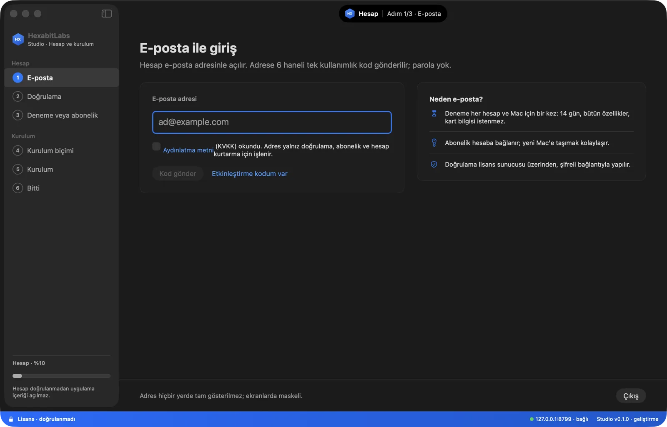Click the Kod gönder button
Viewport: 667px width, 427px height.
178,174
